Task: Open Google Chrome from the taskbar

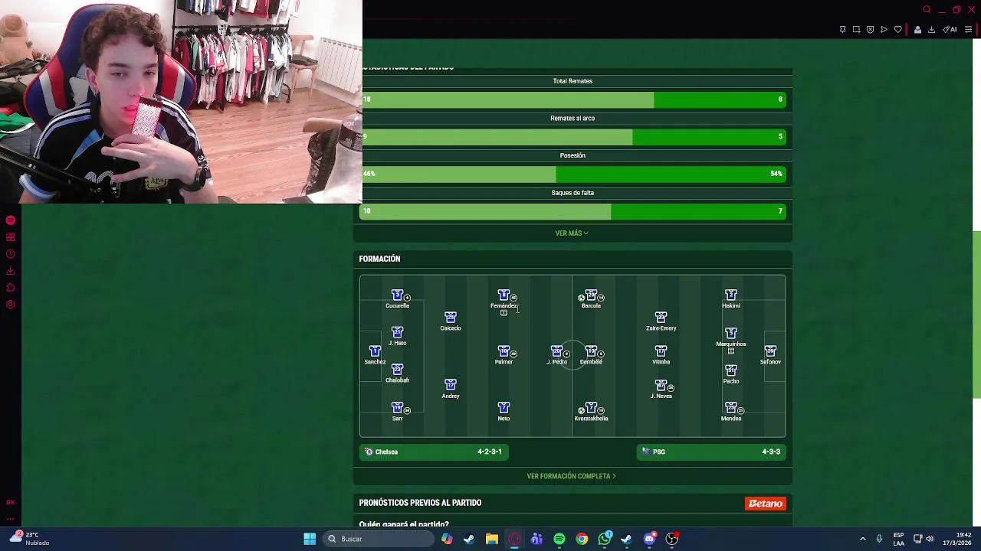Action: 582,539
